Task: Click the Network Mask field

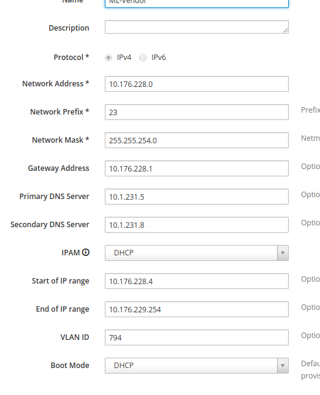Action: click(x=197, y=140)
